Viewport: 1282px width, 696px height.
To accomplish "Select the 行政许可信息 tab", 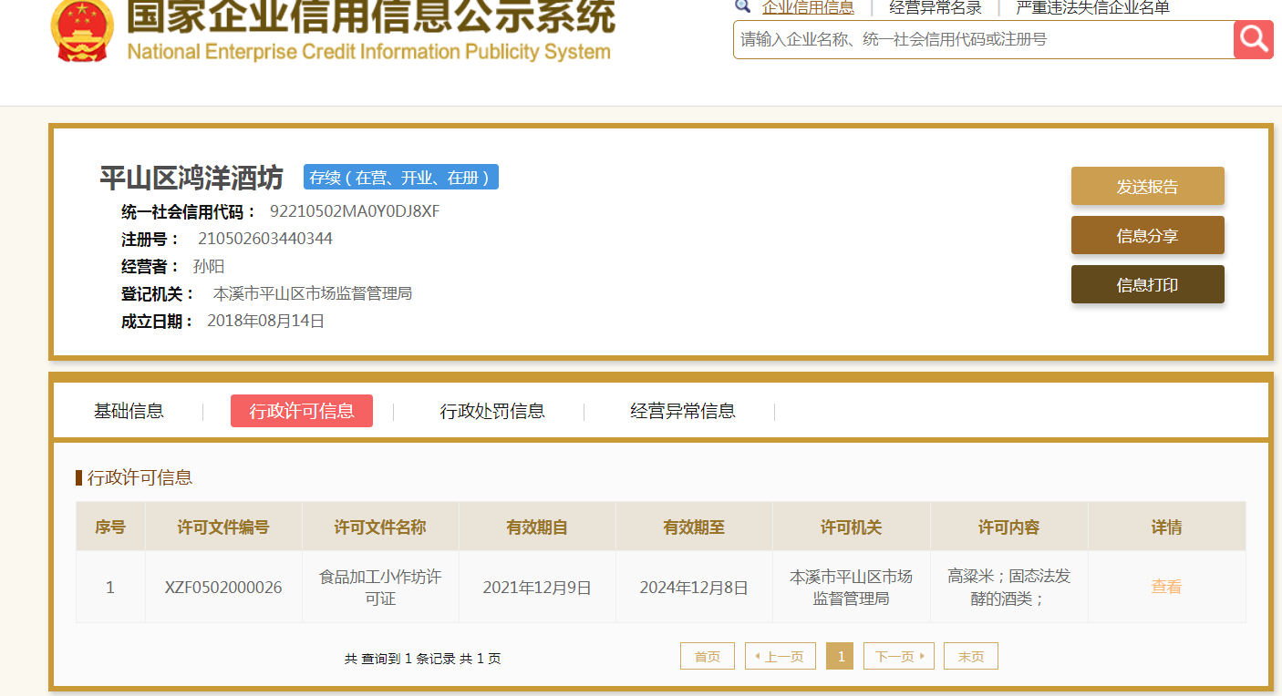I will tap(302, 411).
